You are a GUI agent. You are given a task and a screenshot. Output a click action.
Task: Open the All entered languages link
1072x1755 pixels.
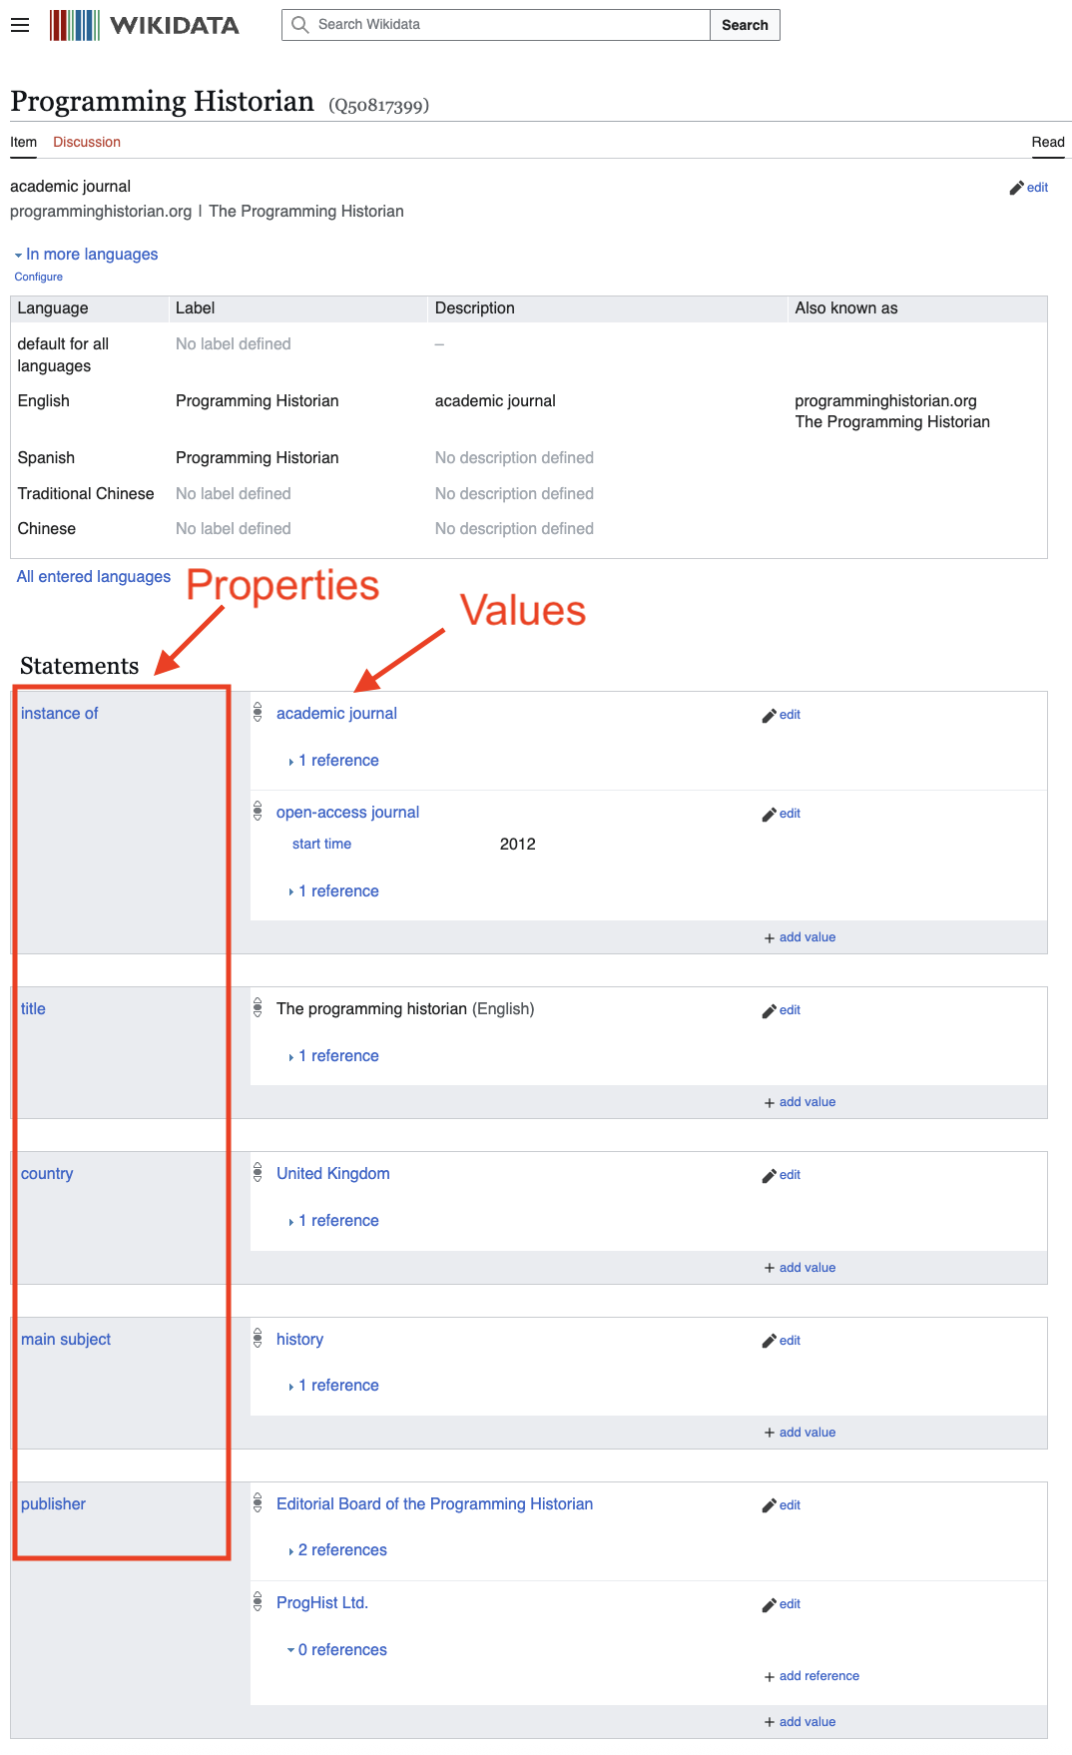click(x=94, y=577)
